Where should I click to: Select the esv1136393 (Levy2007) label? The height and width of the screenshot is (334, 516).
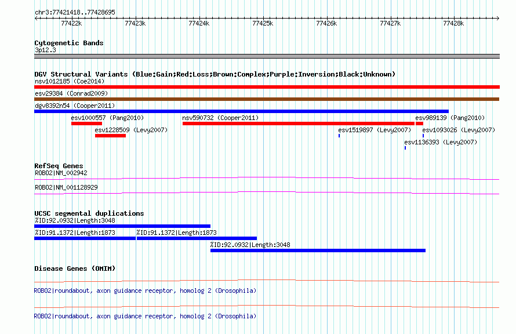pyautogui.click(x=441, y=142)
